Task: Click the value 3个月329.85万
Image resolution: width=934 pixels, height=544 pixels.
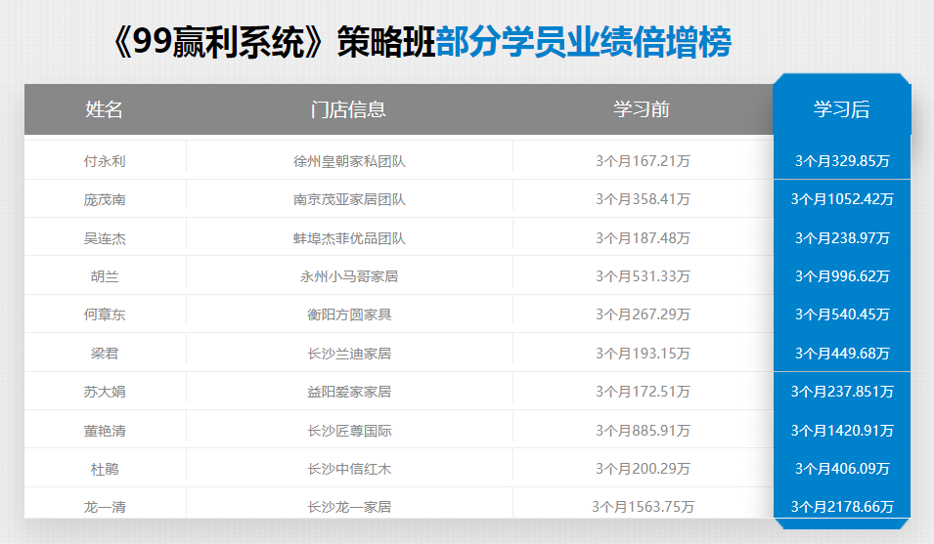Action: tap(842, 161)
